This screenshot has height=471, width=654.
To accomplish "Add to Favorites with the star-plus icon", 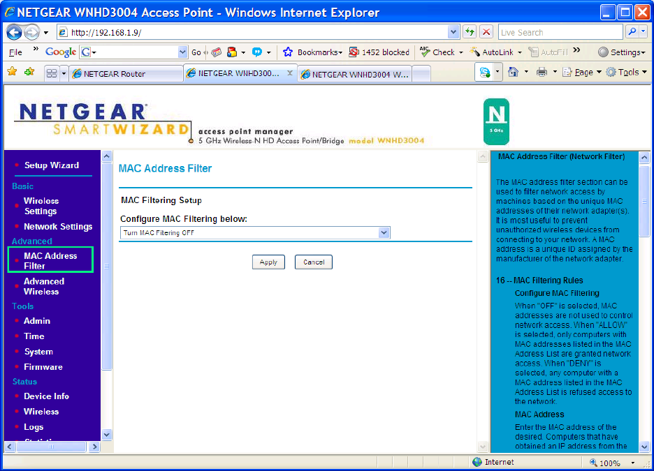I will coord(29,72).
